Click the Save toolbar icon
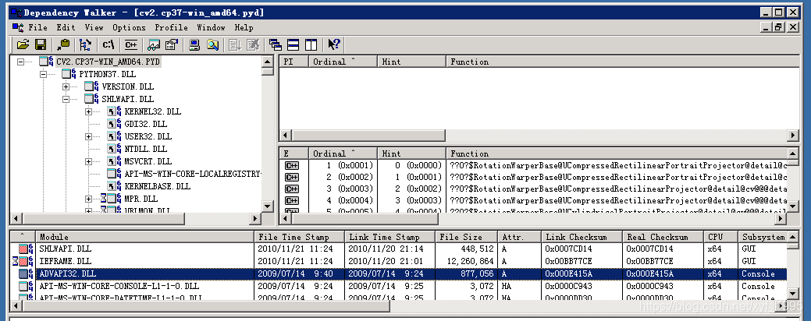 [x=41, y=45]
